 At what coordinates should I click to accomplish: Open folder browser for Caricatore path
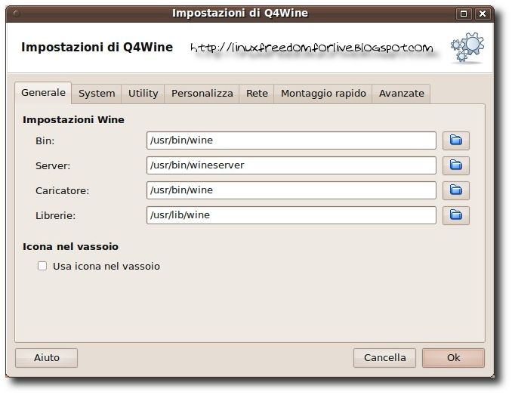(455, 190)
